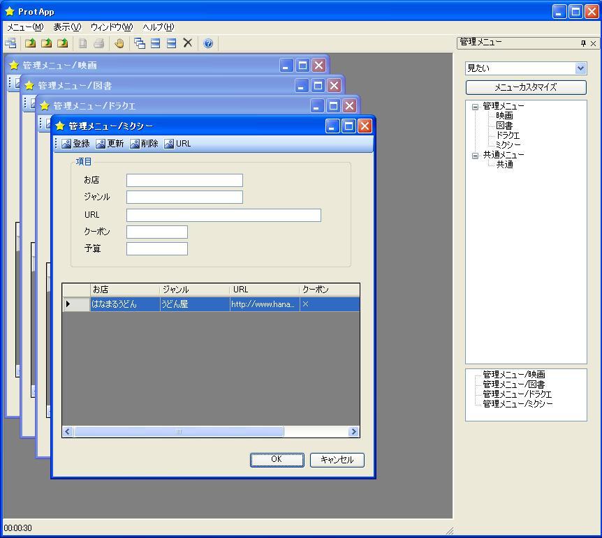
Task: Open the ヘルプ(H) menu
Action: (x=159, y=27)
